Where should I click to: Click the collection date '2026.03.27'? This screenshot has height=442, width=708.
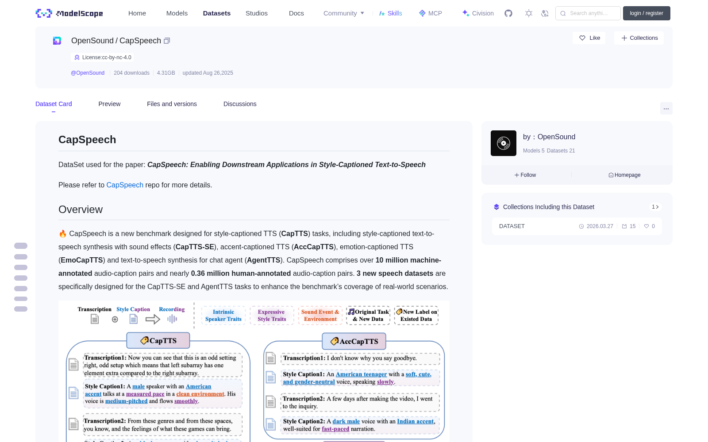600,226
